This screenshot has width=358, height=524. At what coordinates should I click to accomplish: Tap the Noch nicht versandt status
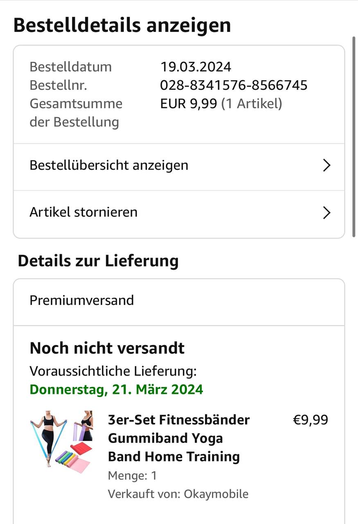tap(107, 348)
